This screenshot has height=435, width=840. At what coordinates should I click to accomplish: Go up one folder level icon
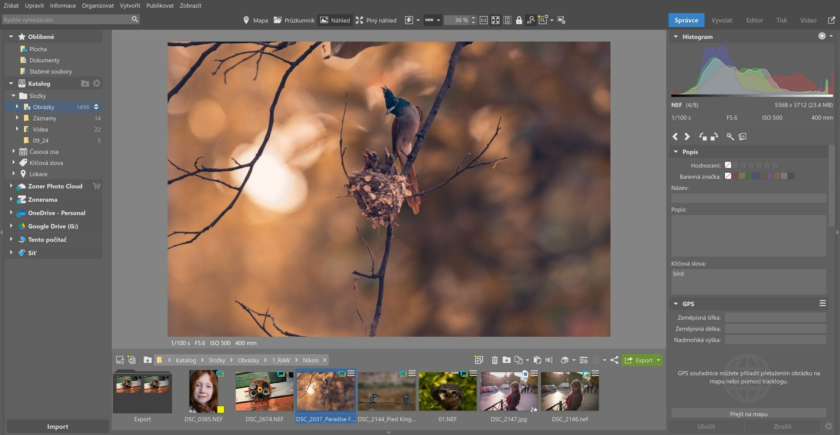(x=147, y=360)
